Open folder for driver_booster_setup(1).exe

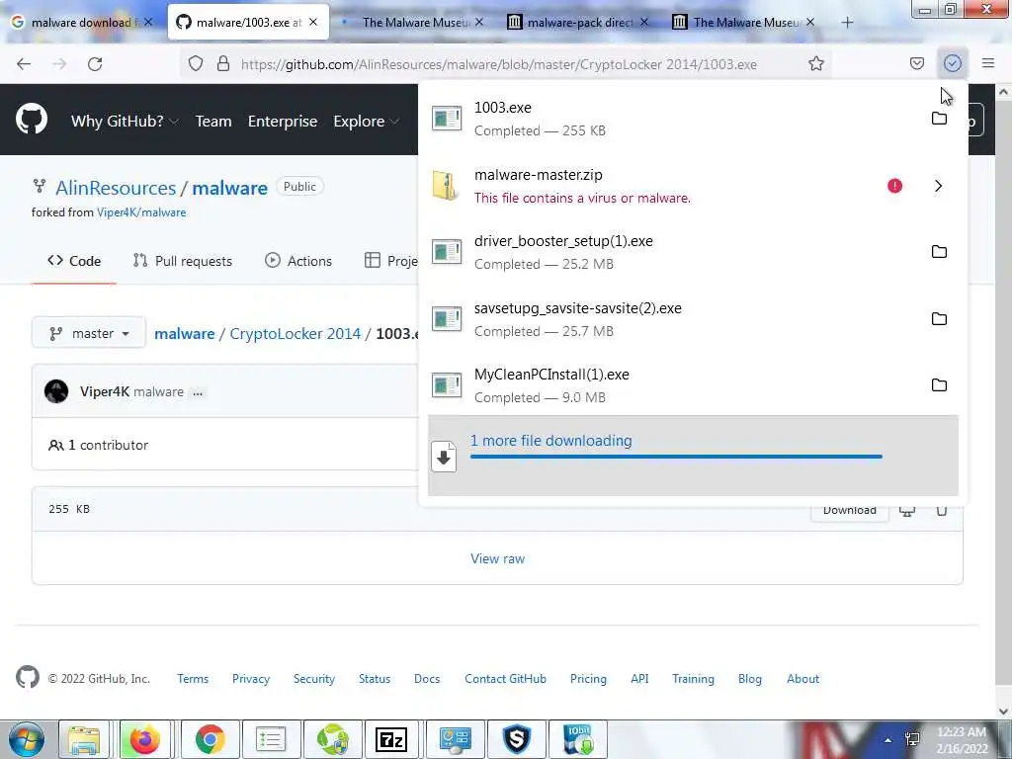tap(939, 252)
